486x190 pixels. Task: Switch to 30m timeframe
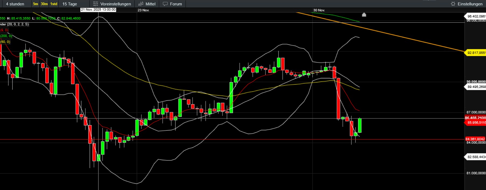pyautogui.click(x=44, y=4)
